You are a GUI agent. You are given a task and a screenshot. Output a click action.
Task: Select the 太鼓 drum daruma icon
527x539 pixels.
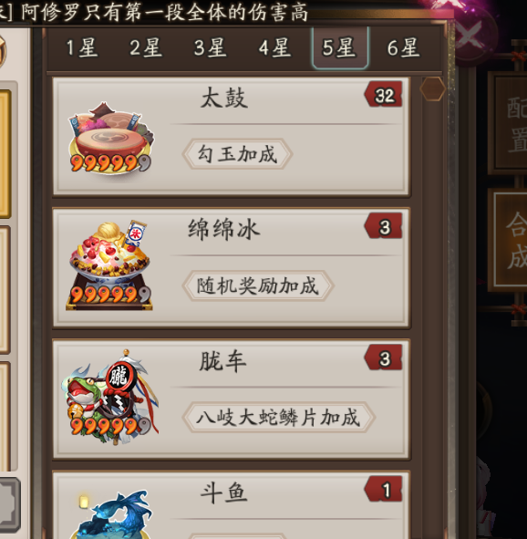tap(110, 138)
